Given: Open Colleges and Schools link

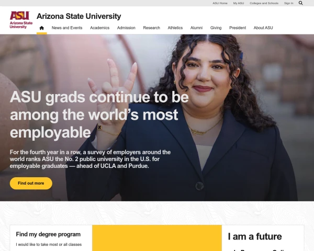Looking at the screenshot, I should (264, 3).
